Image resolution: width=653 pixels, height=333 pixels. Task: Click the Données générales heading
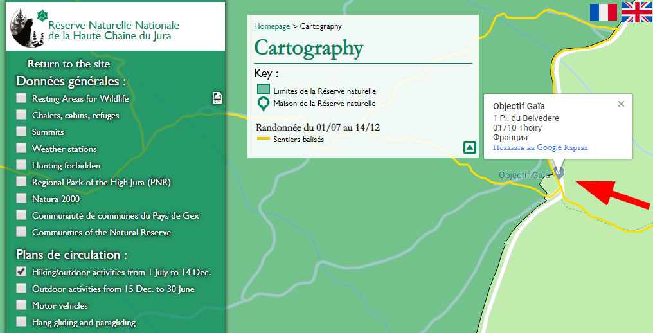(71, 81)
